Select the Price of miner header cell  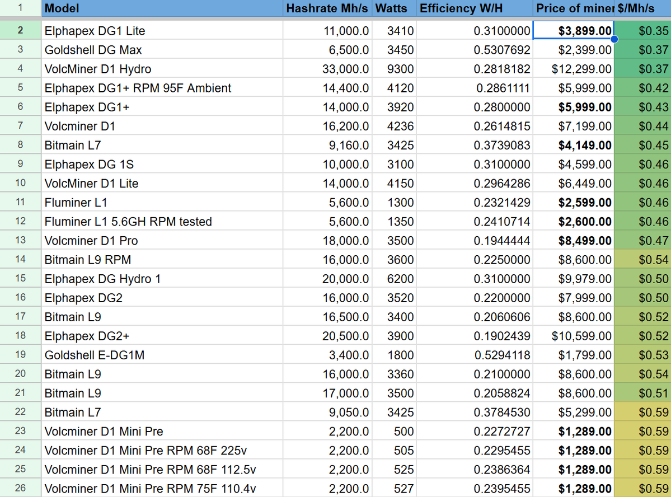[574, 8]
